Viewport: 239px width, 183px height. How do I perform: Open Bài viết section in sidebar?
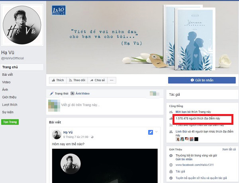pos(8,75)
